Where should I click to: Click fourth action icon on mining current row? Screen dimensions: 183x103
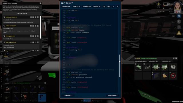pos(38,36)
